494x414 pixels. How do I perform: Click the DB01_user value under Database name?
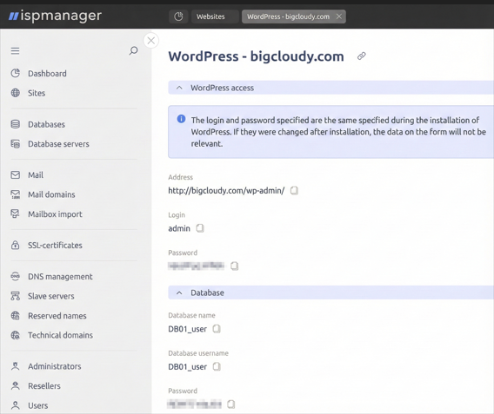pyautogui.click(x=188, y=329)
